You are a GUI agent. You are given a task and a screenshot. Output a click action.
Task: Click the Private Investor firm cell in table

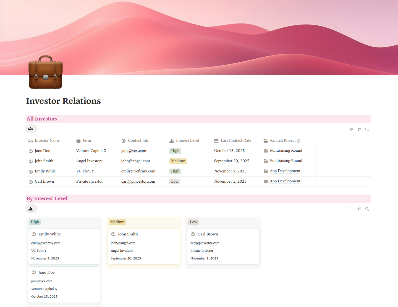click(96, 182)
